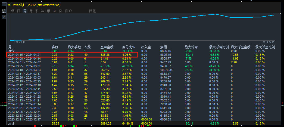This screenshot has height=127, width=284.
Task: Click total percentage 64.90 %
Action: click(x=128, y=123)
